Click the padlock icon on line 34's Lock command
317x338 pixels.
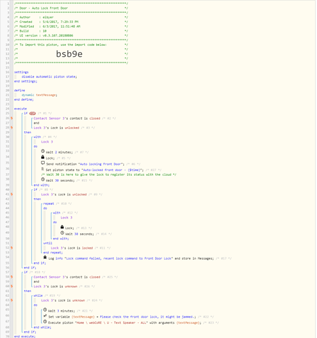43,157
